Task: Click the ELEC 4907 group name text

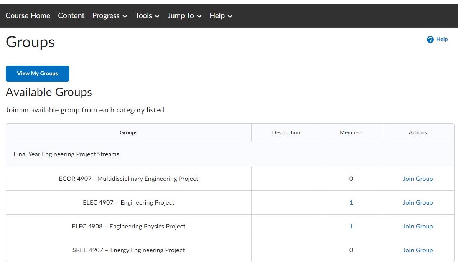Action: (129, 203)
